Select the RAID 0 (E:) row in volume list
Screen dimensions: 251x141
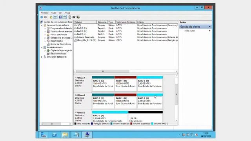(126, 28)
